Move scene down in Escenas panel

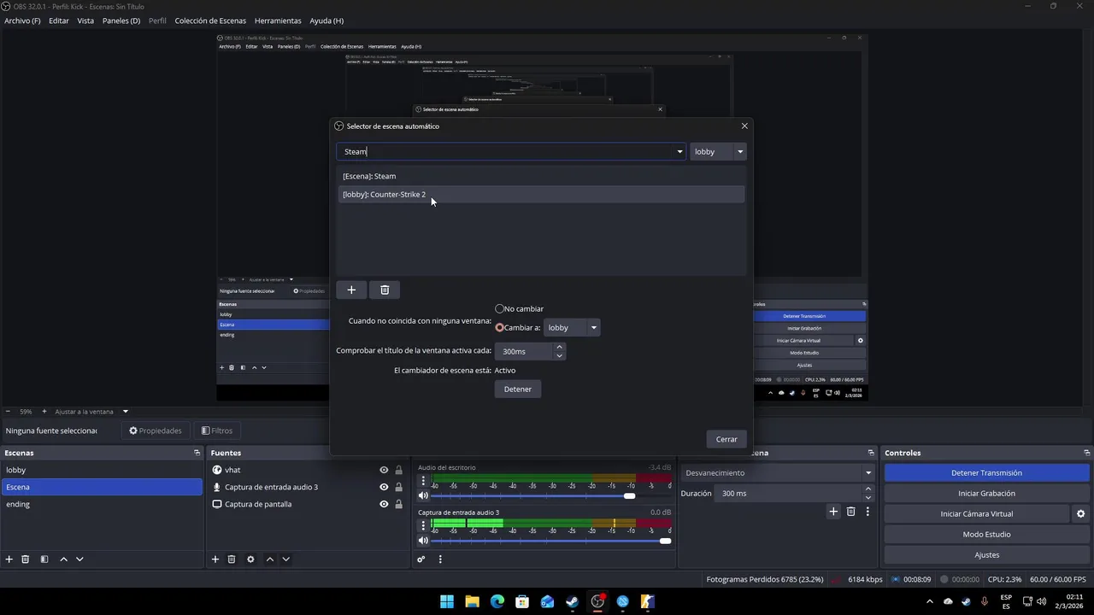pos(79,559)
